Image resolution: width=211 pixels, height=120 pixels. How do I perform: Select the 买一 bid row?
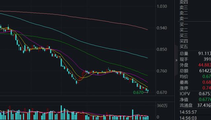click(x=195, y=24)
